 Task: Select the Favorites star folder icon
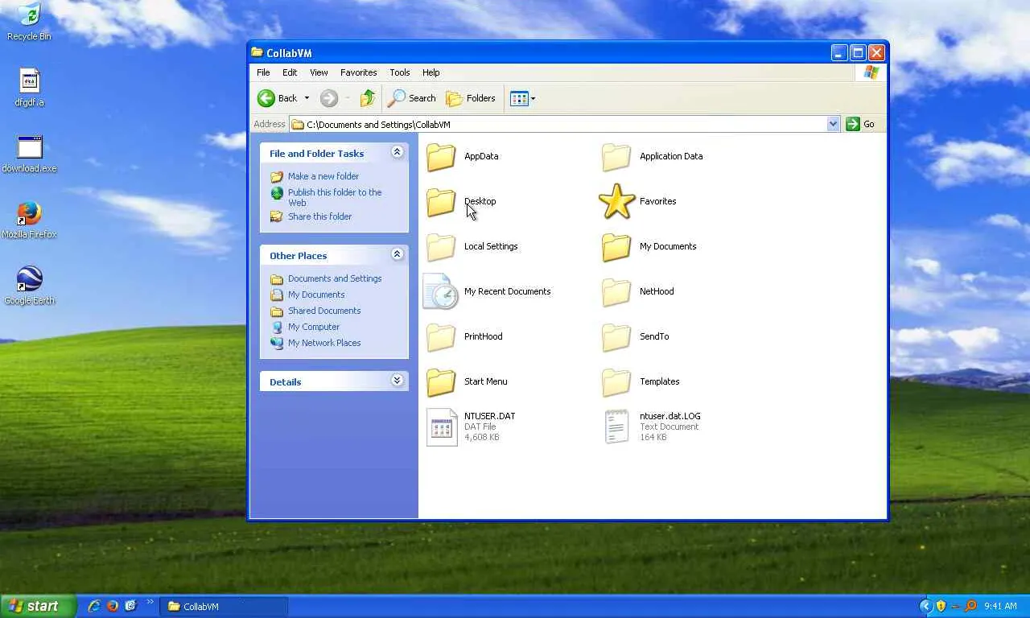[616, 201]
